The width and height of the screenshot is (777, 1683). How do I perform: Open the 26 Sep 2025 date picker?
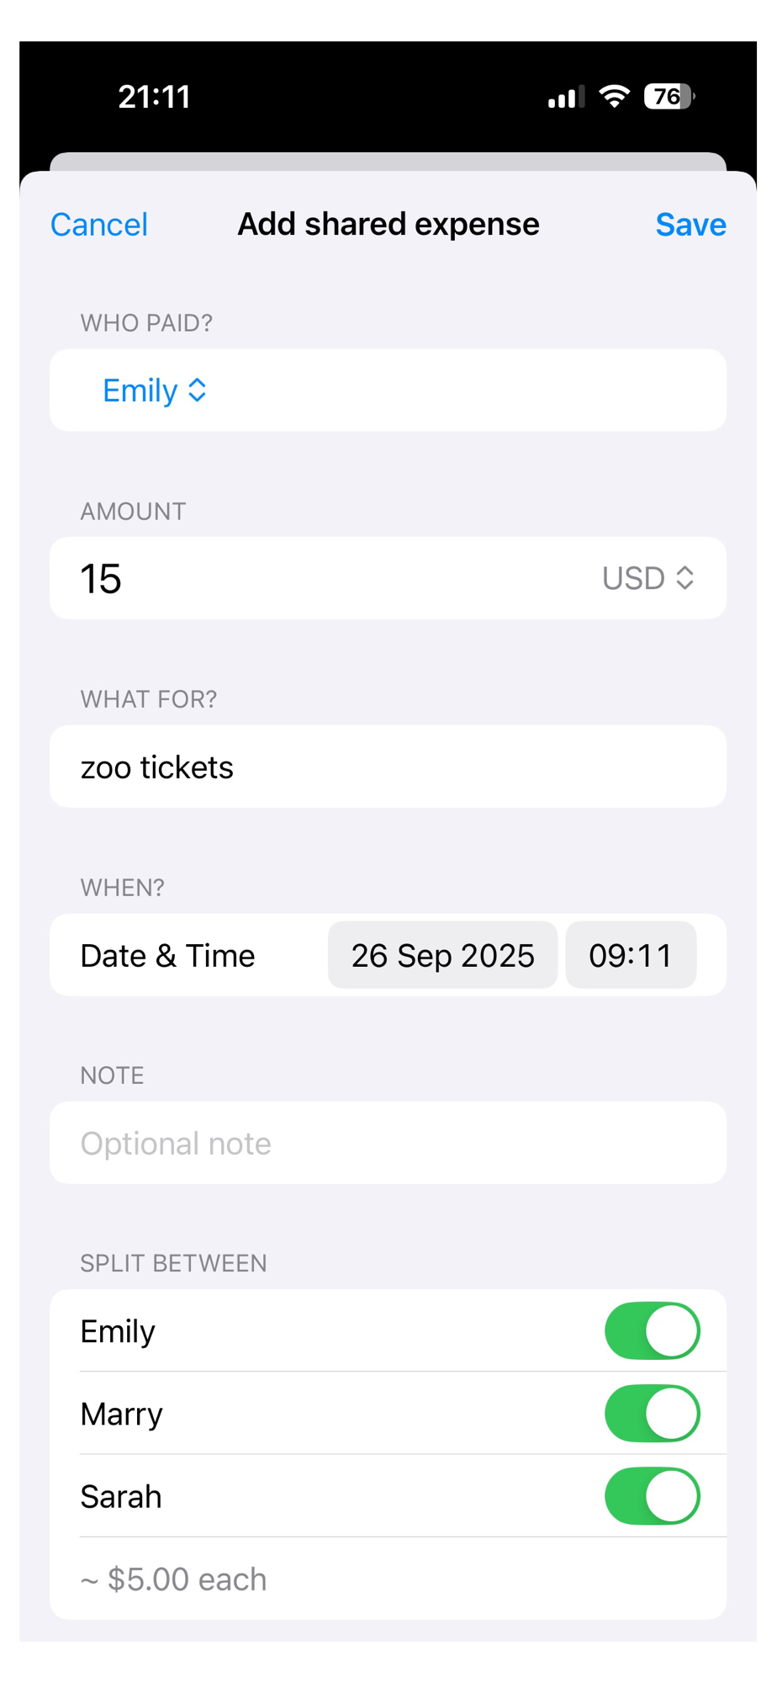(442, 955)
